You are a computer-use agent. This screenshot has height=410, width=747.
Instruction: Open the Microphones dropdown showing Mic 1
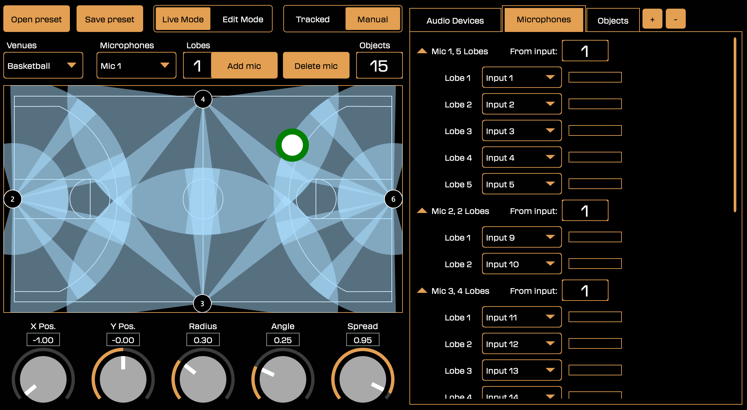tap(136, 65)
